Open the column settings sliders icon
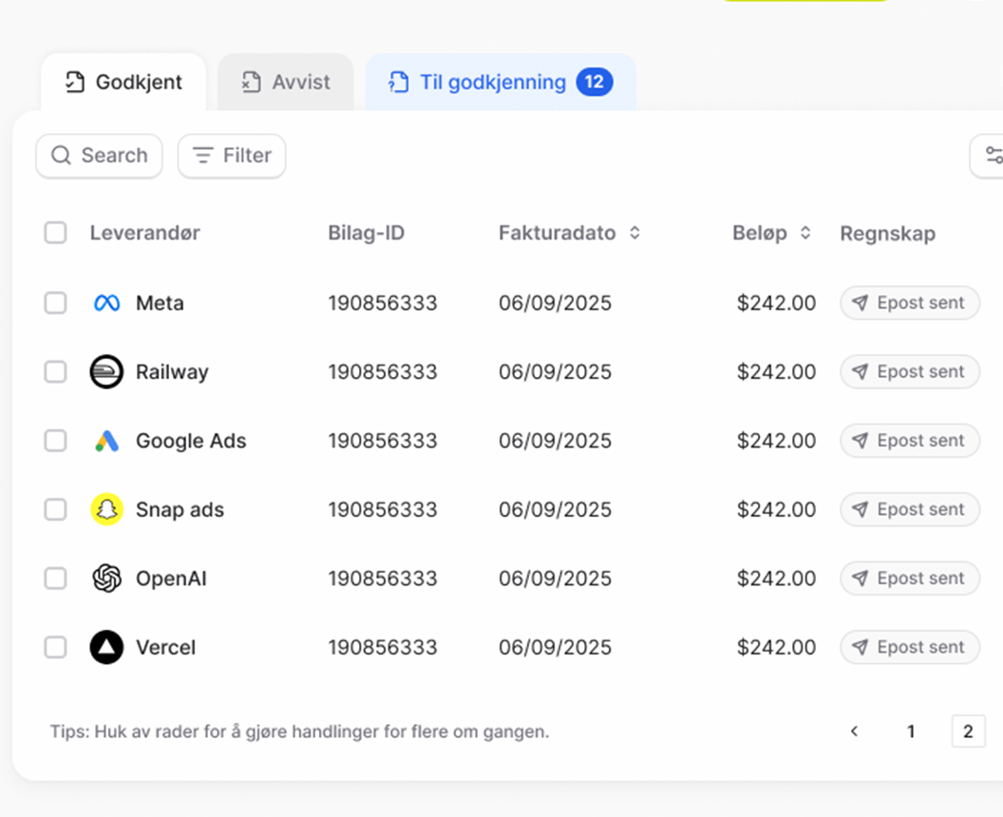Viewport: 1003px width, 817px height. pyautogui.click(x=992, y=156)
